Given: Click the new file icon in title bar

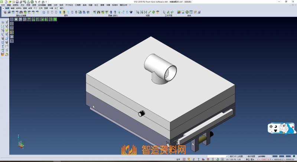Looking at the screenshot, I should pyautogui.click(x=5, y=2).
